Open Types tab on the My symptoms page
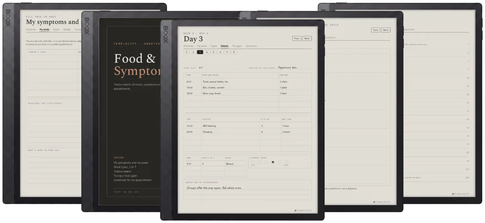 tap(56, 30)
